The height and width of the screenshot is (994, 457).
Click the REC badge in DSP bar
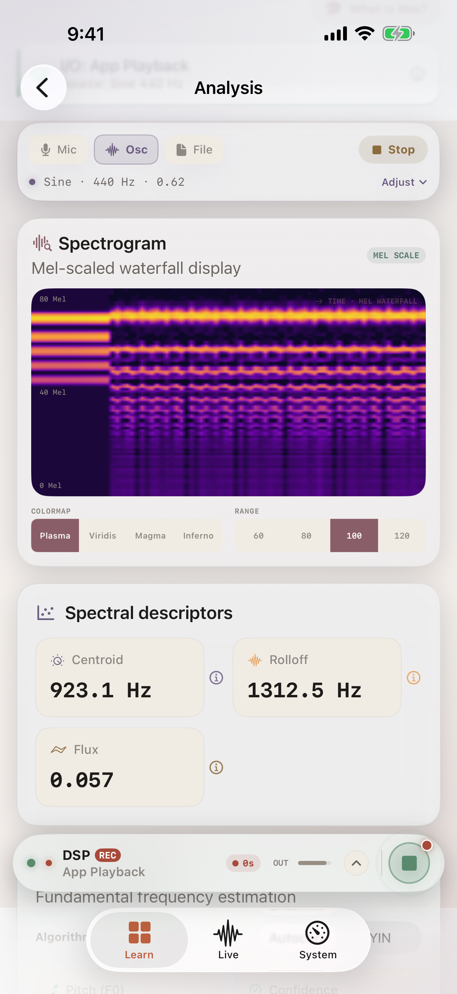click(108, 855)
